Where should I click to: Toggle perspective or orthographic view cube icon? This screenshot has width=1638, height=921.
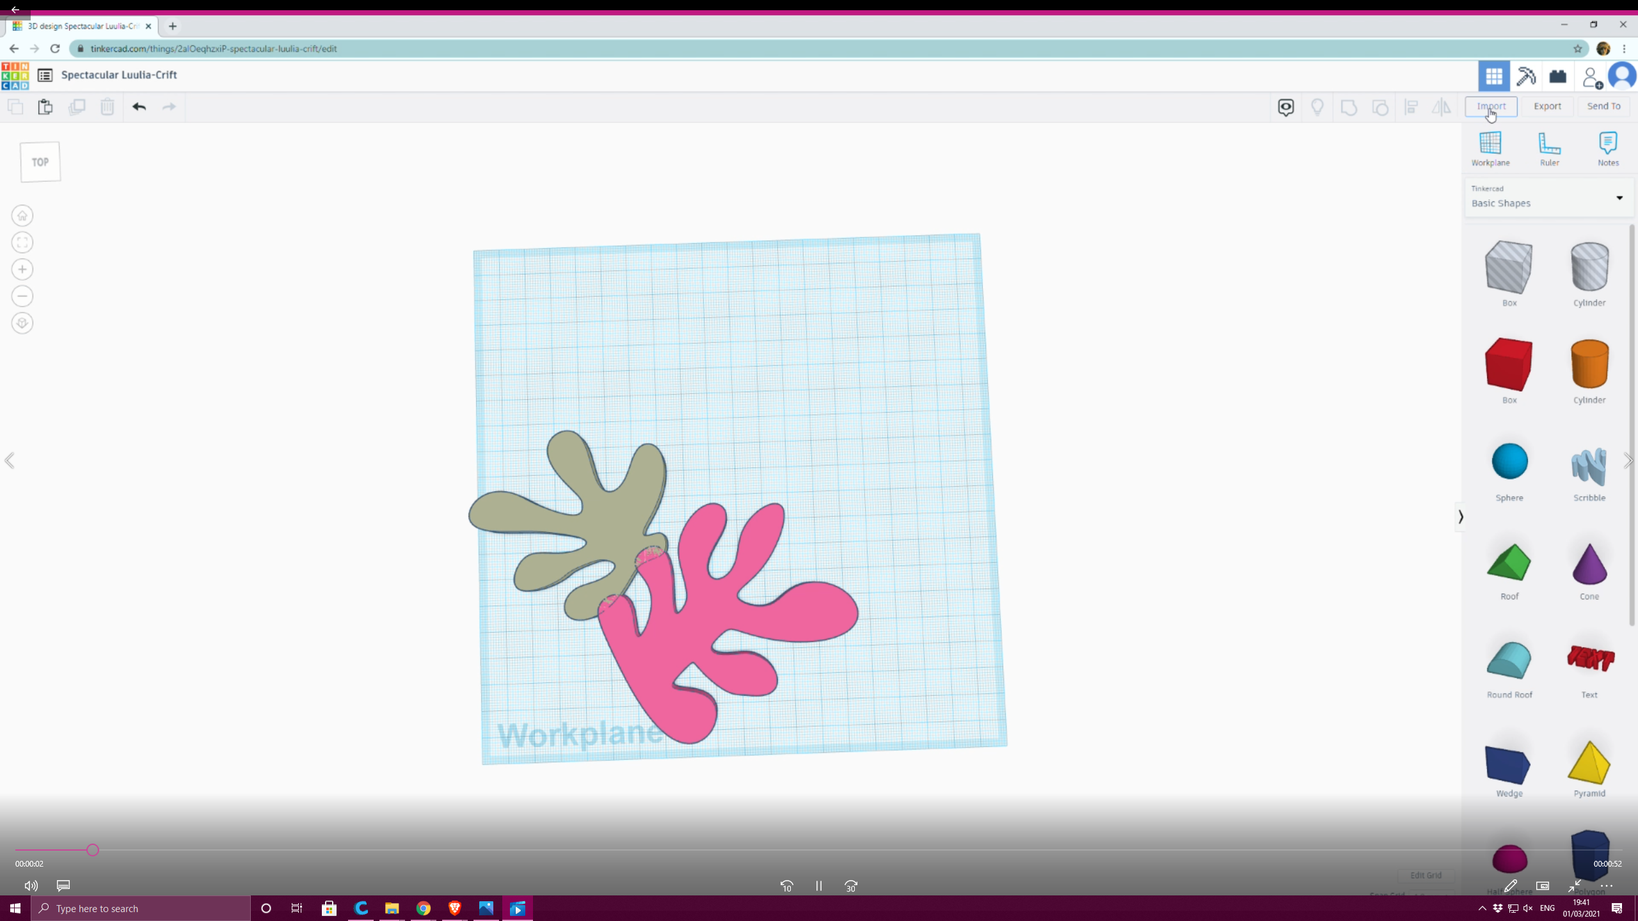[x=22, y=323]
